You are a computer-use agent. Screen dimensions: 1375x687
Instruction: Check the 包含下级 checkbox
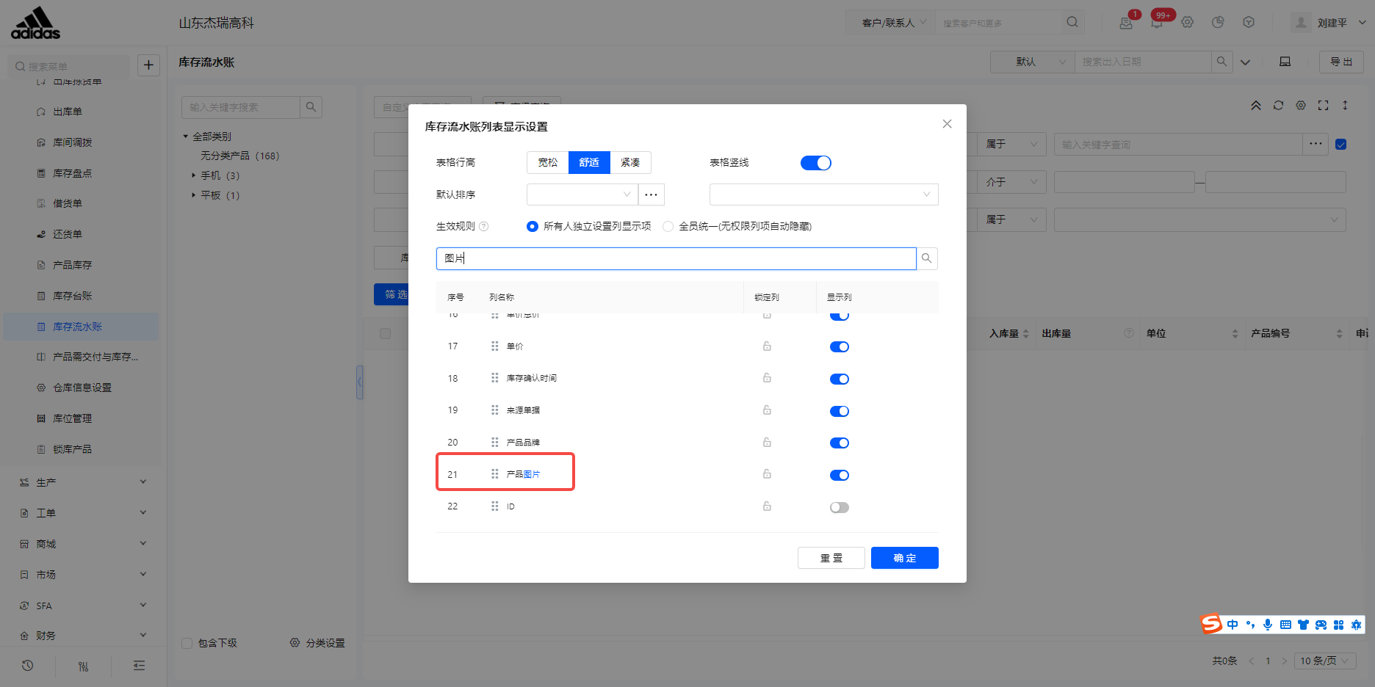click(187, 643)
